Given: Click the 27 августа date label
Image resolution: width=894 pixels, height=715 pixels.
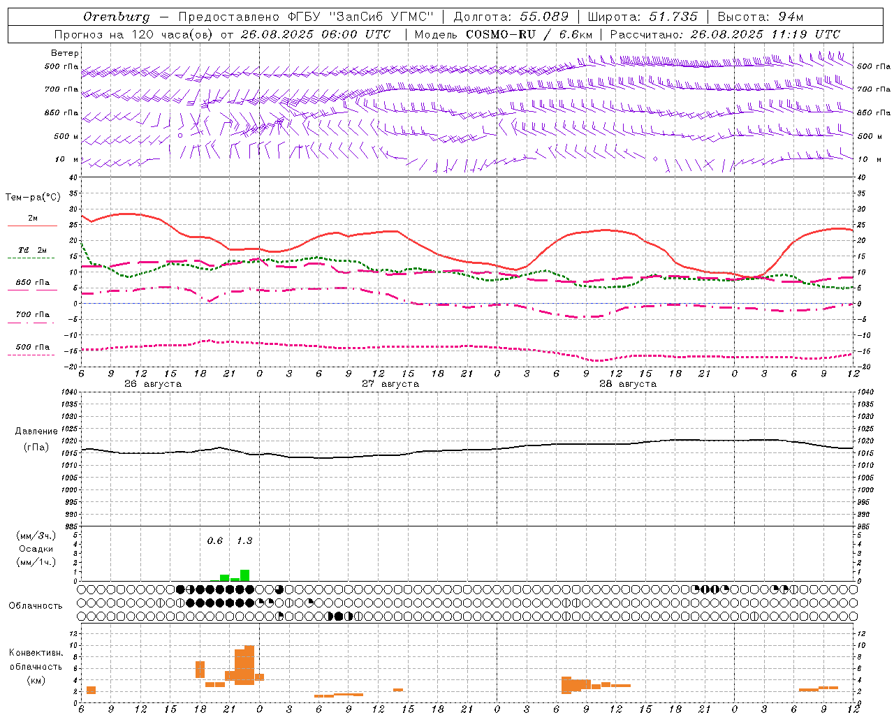Looking at the screenshot, I should (x=390, y=384).
